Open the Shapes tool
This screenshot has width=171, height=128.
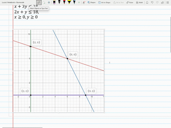point(92,2)
